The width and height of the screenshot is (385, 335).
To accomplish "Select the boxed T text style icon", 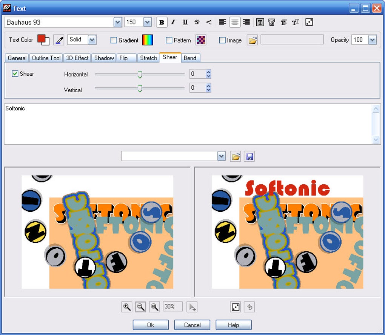I will pos(260,22).
